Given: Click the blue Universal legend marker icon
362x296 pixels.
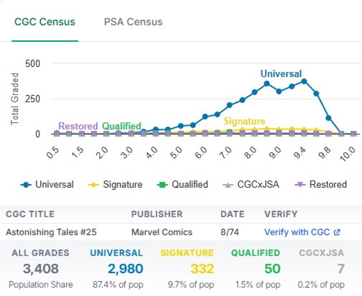Looking at the screenshot, I should (x=26, y=185).
